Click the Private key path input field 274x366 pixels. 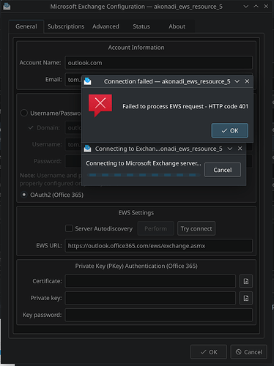pos(150,298)
